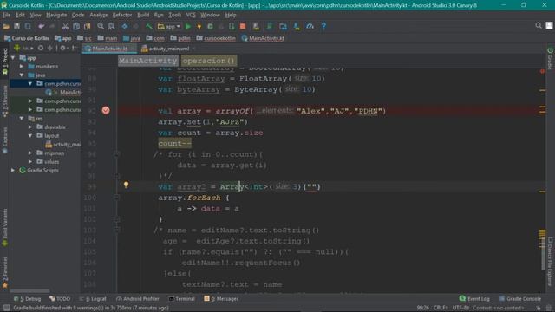This screenshot has height=312, width=555.
Task: Click the SDK Manager download icon
Action: [x=297, y=26]
